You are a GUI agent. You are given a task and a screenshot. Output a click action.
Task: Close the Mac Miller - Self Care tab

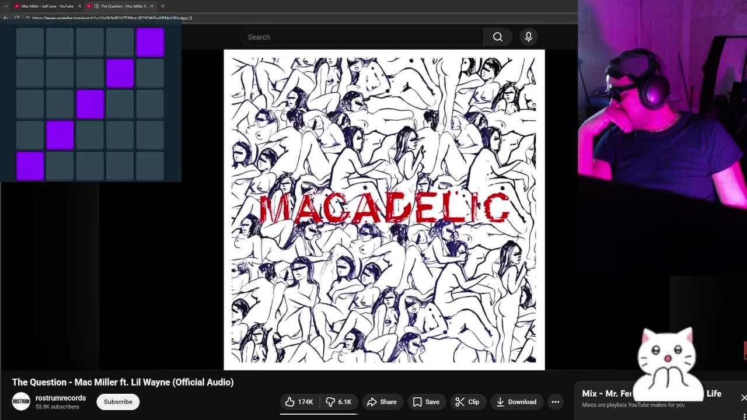coord(79,6)
